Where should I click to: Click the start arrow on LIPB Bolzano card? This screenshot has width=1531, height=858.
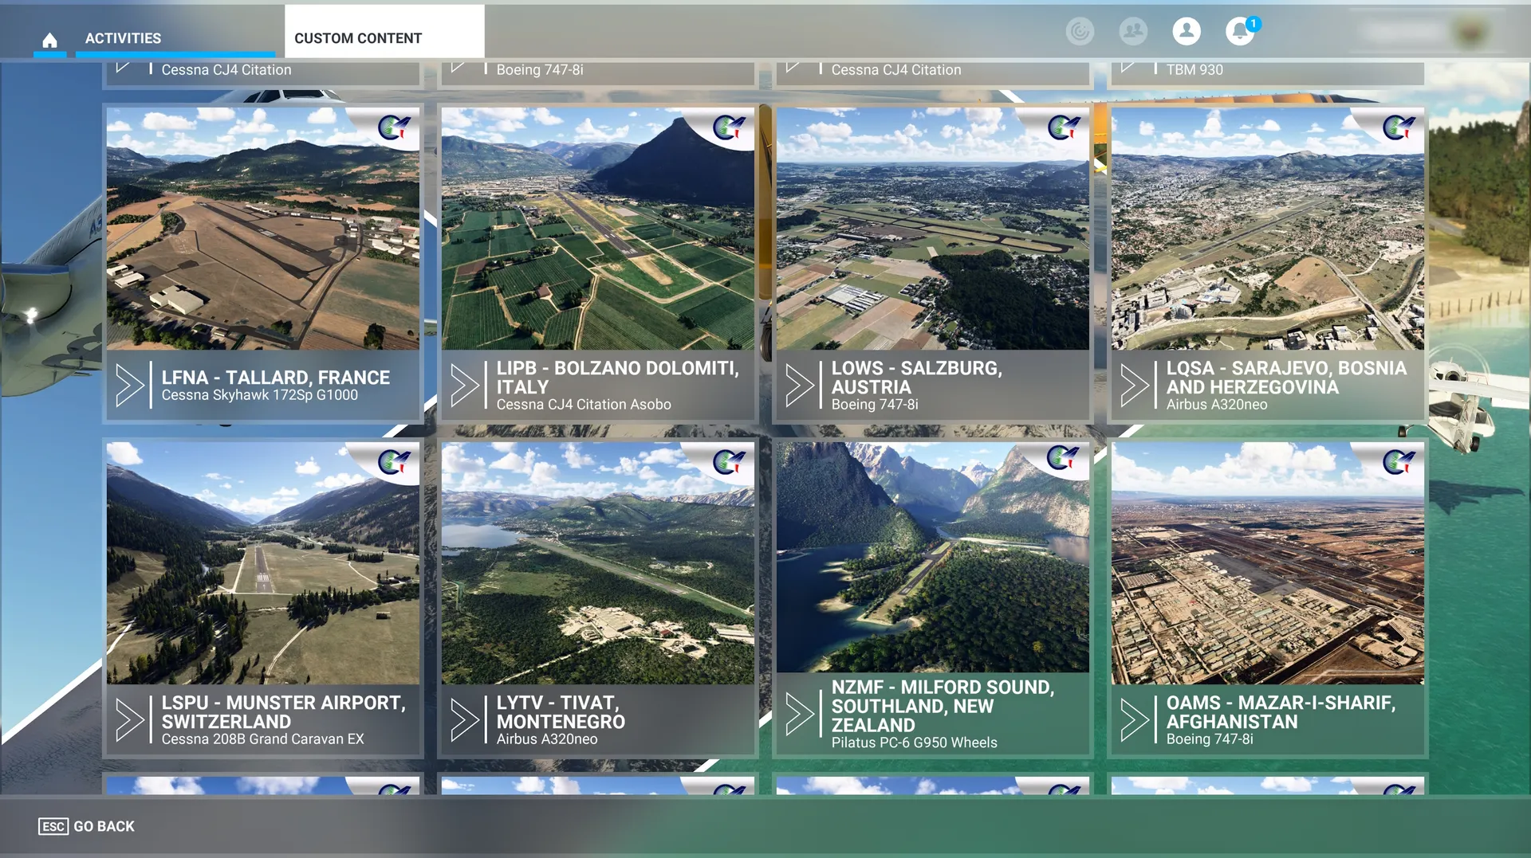[465, 386]
